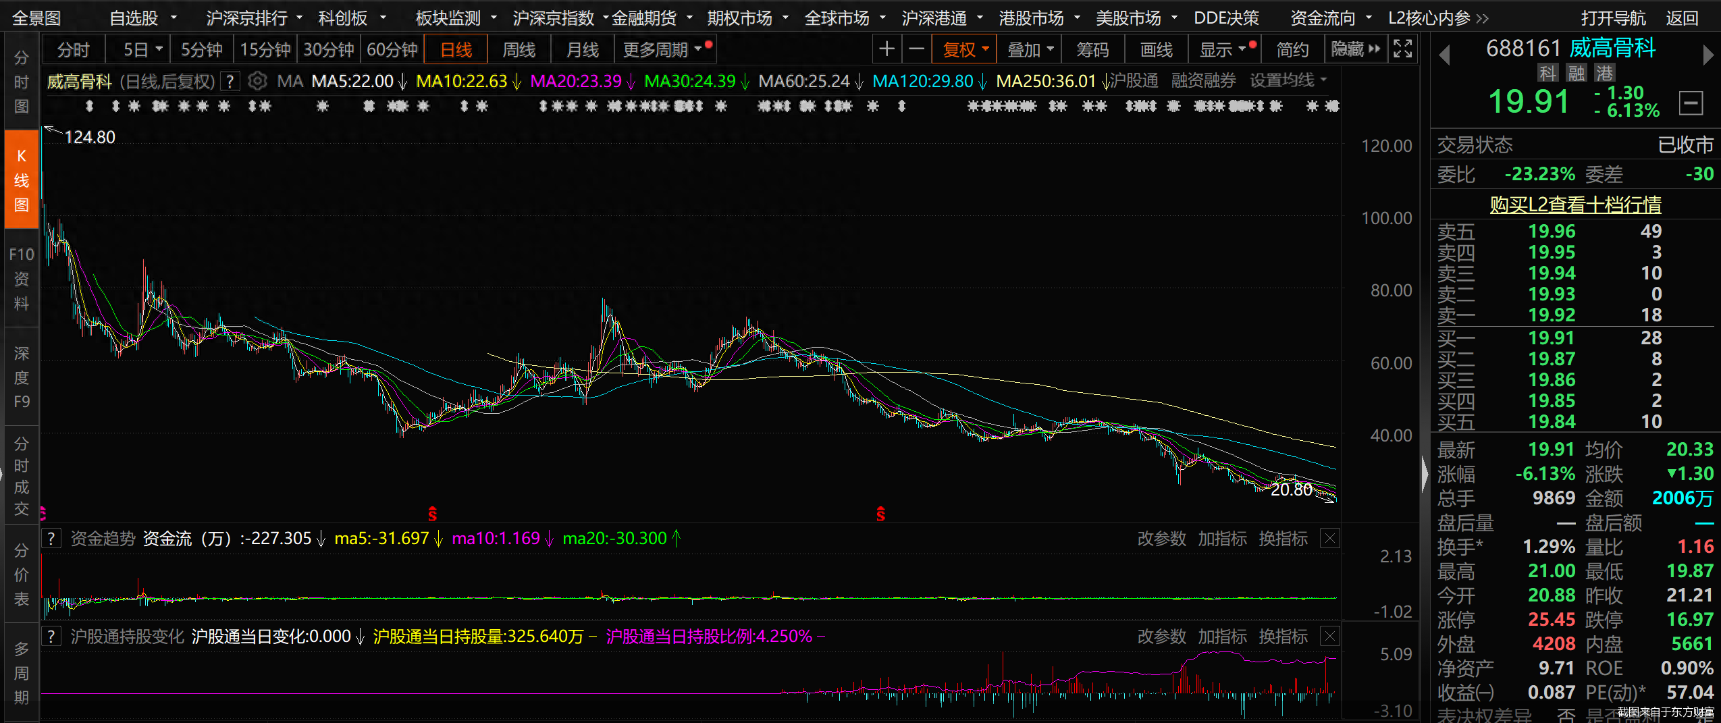Click 改参数 for 沪股通持股变化 indicator
This screenshot has width=1721, height=723.
click(x=1161, y=637)
